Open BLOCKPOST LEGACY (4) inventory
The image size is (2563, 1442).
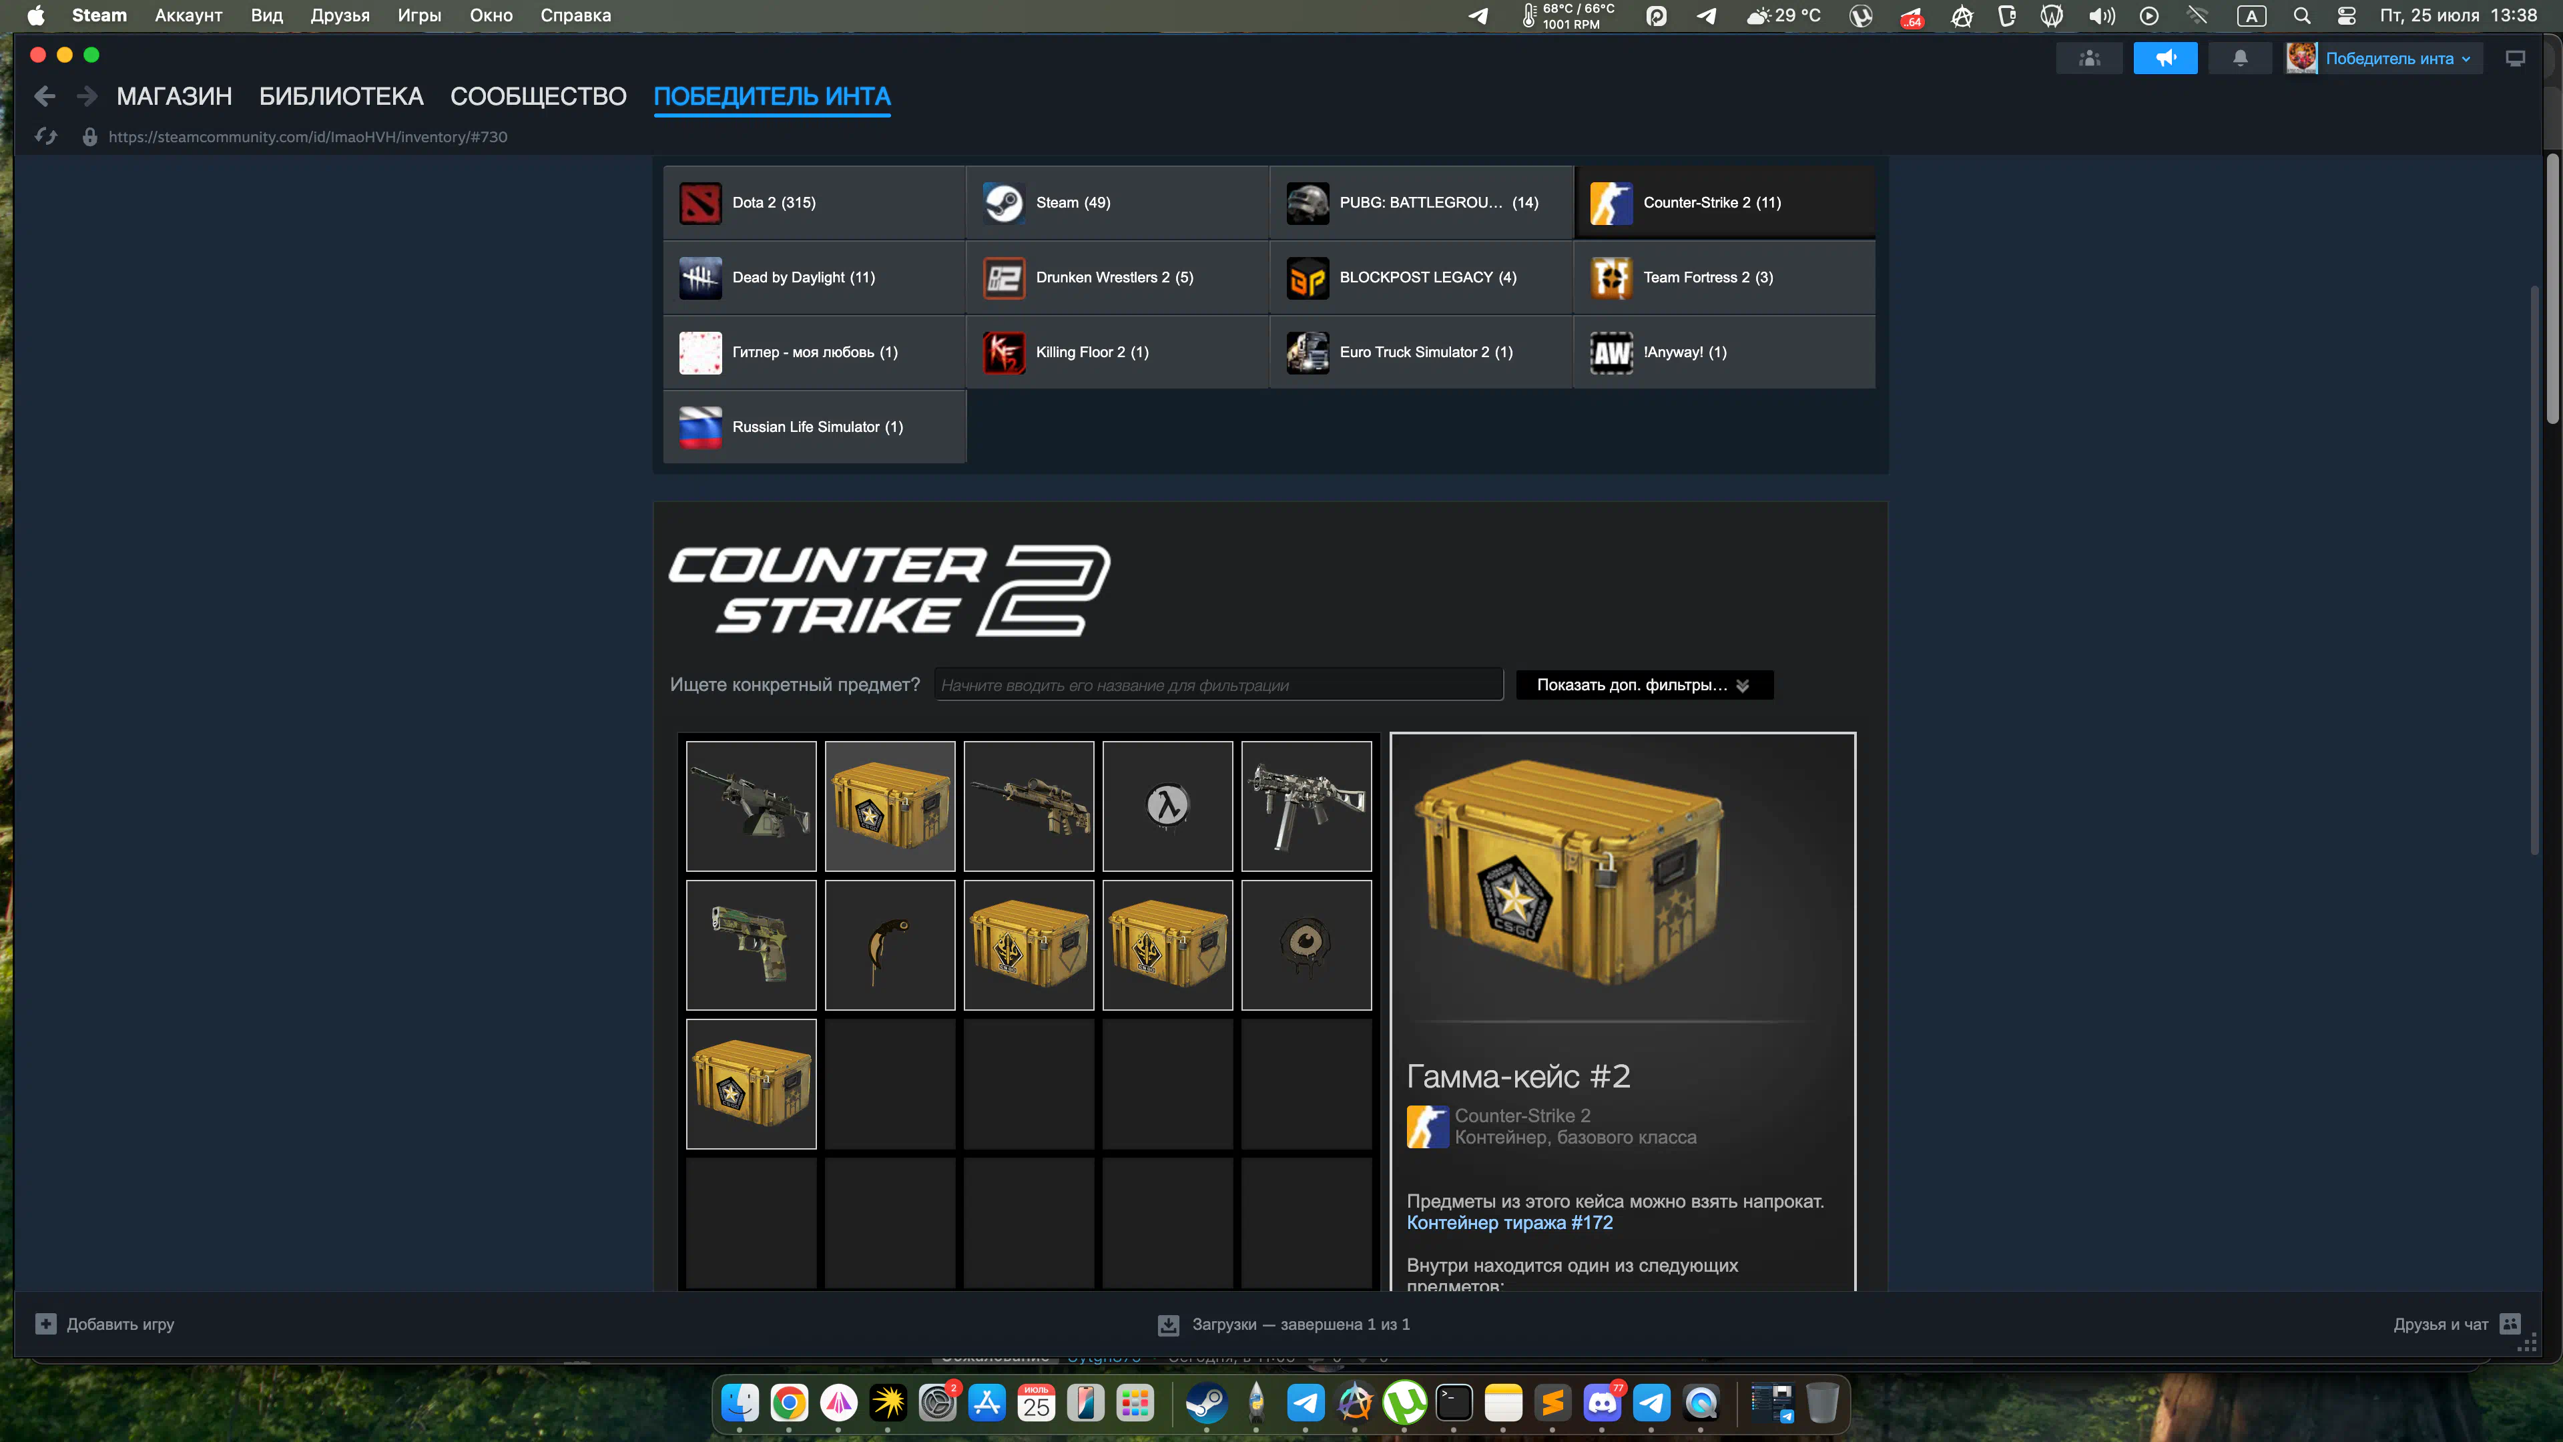[x=1421, y=278]
